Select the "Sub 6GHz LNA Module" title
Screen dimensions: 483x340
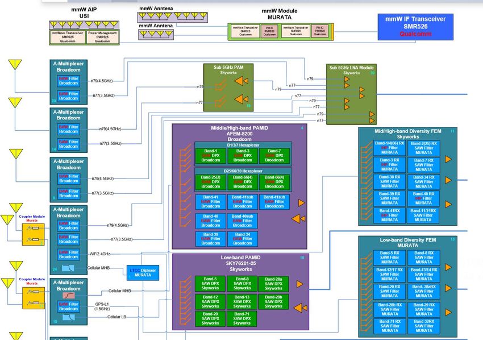pos(352,68)
